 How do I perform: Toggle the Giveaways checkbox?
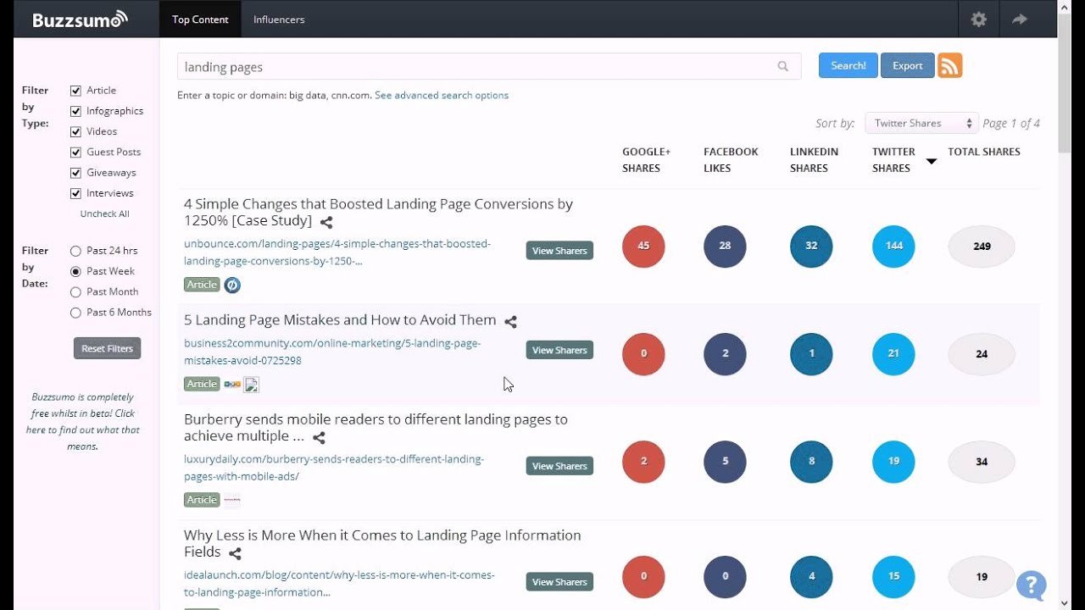pos(75,173)
